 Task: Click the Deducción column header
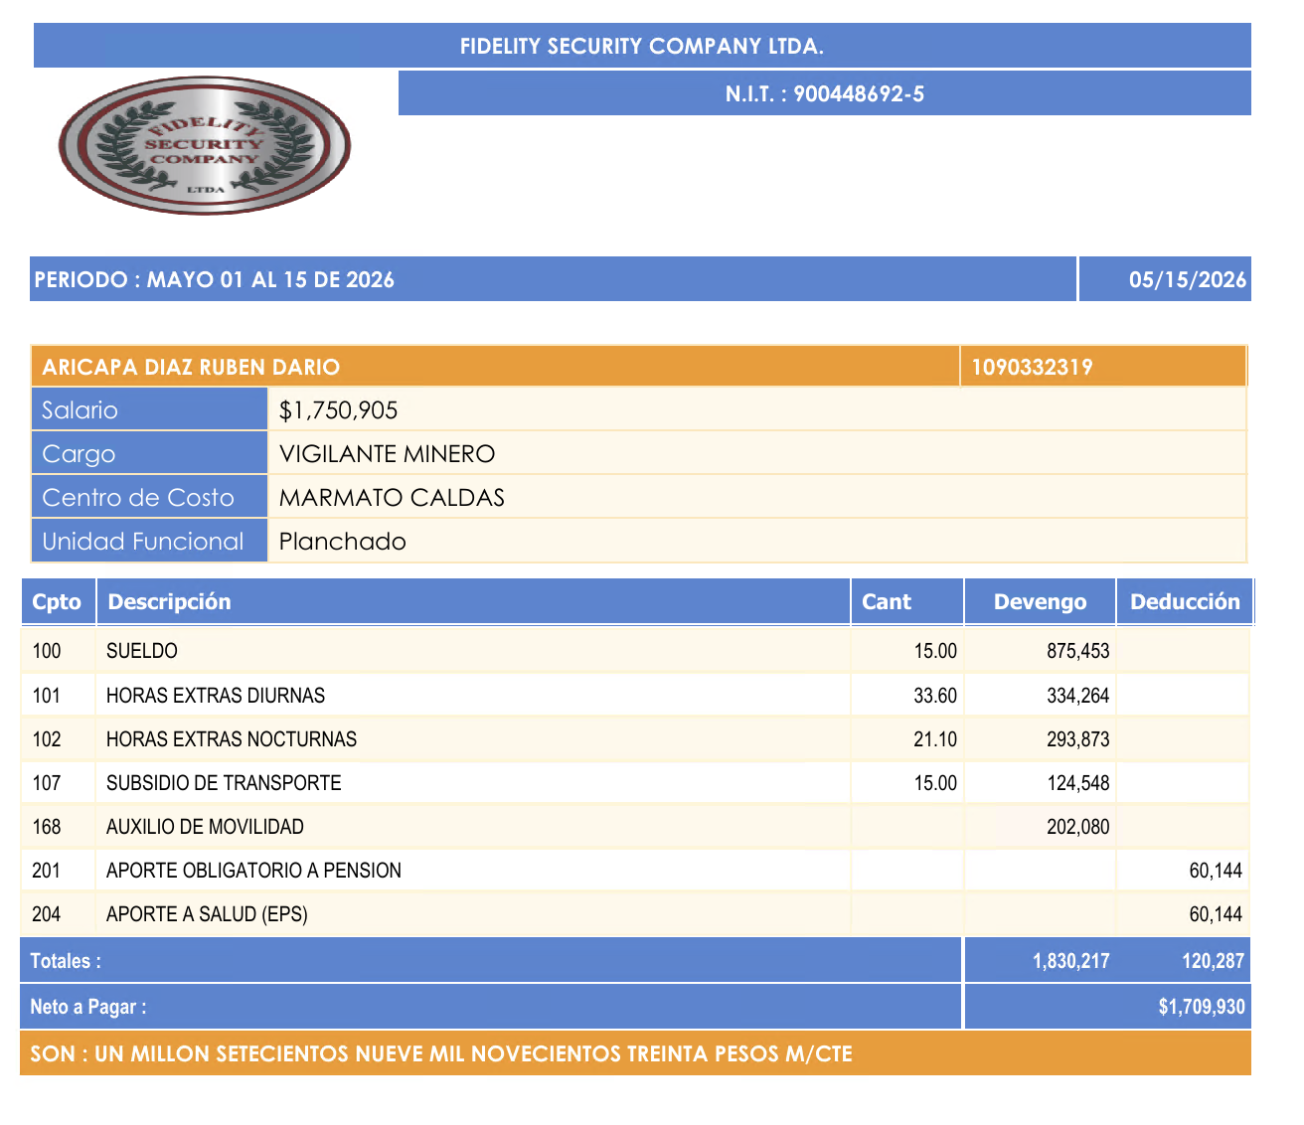pyautogui.click(x=1185, y=601)
